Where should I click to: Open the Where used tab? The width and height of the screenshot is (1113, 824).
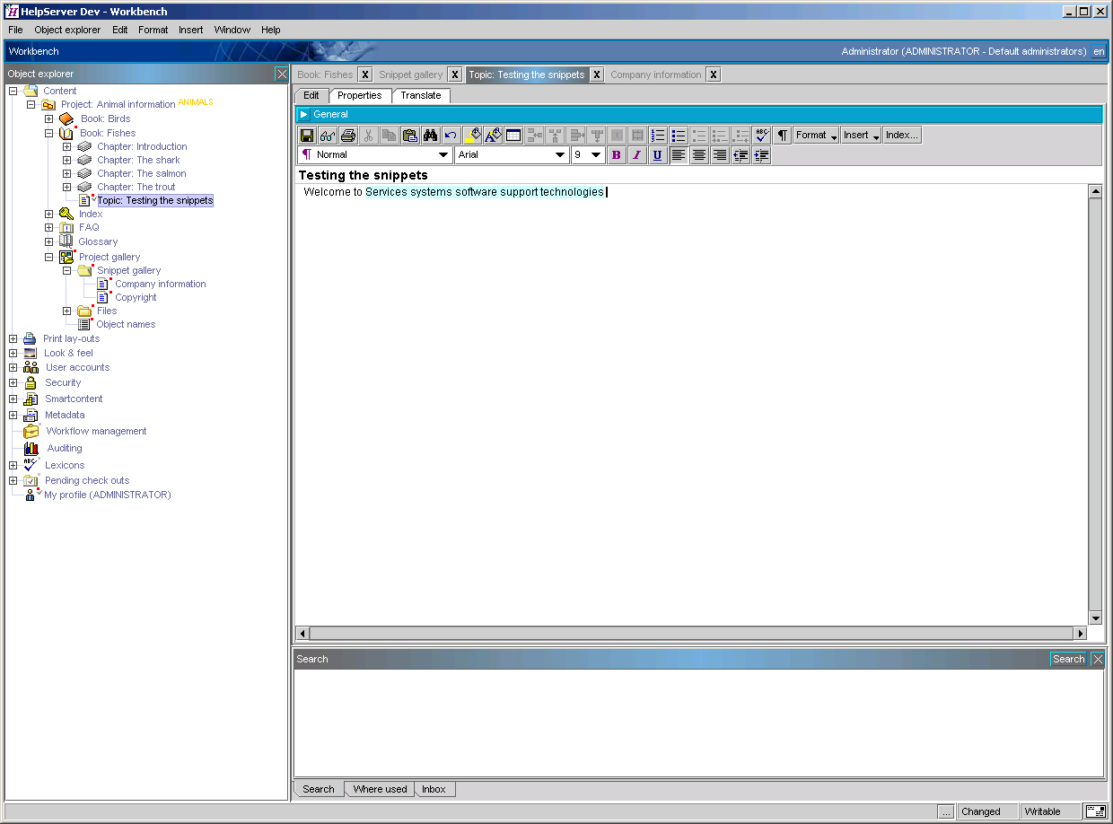[x=380, y=789]
